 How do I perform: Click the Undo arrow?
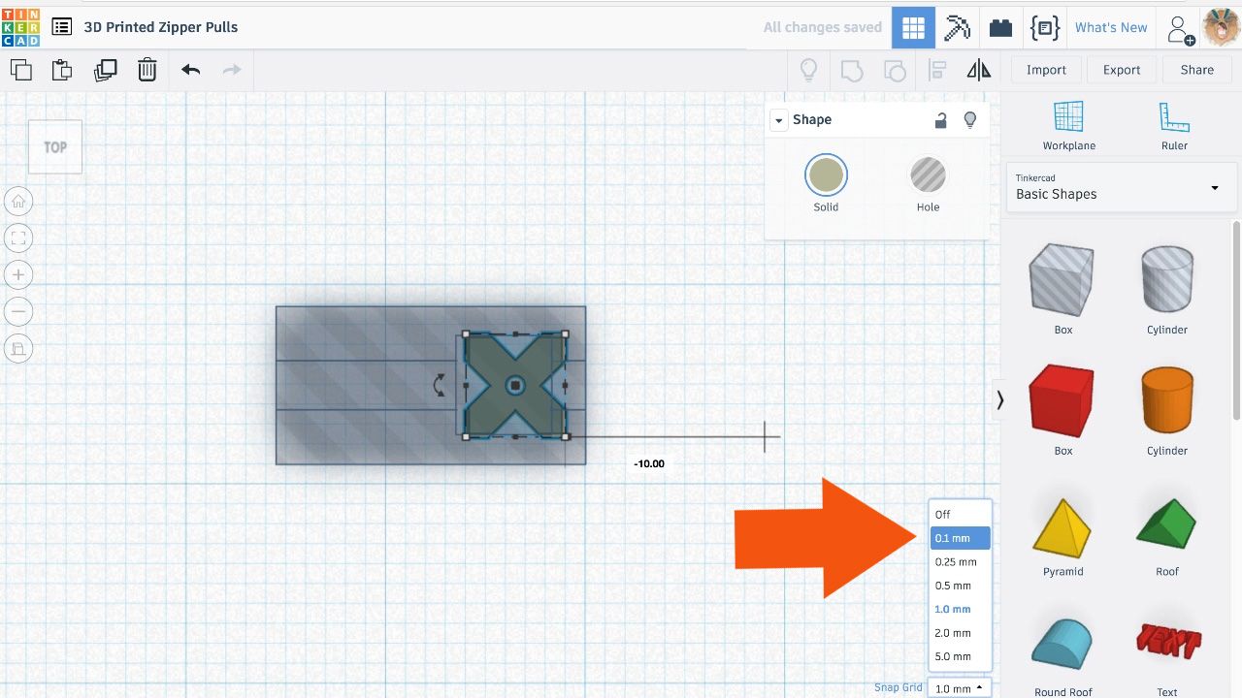[x=190, y=69]
